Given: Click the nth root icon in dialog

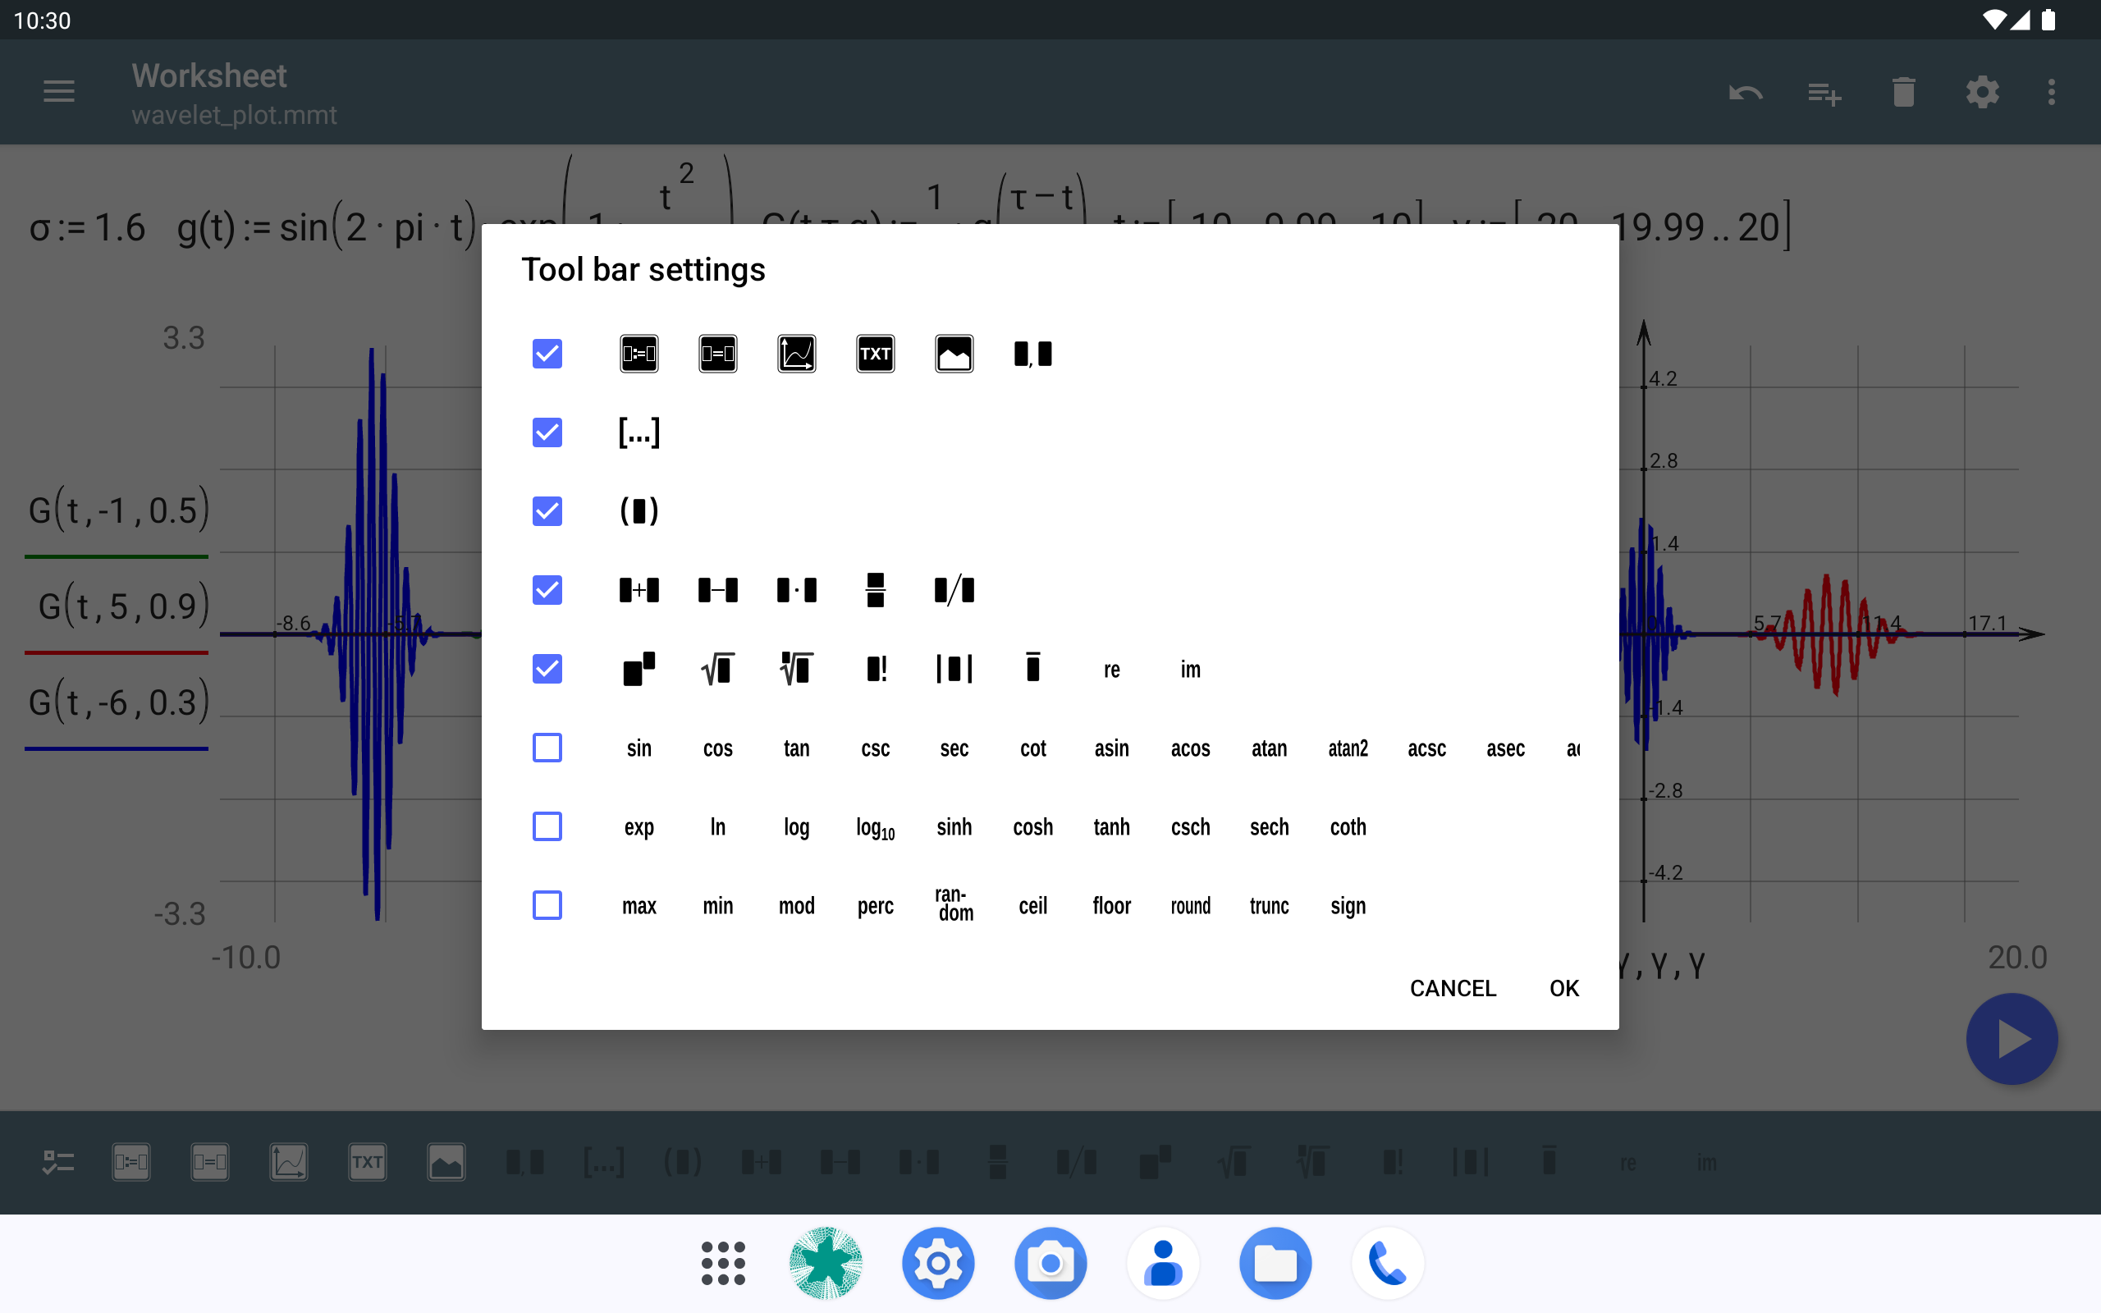Looking at the screenshot, I should [x=797, y=670].
